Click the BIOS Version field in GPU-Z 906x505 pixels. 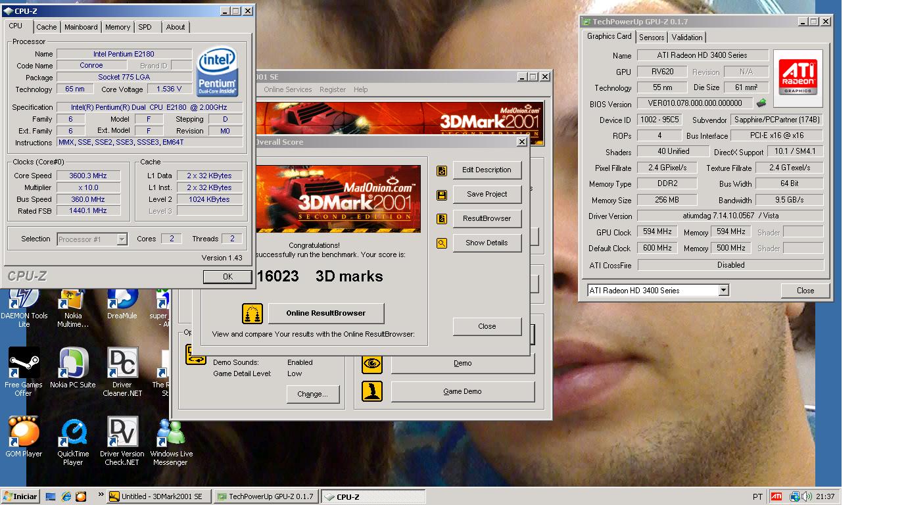(x=696, y=103)
